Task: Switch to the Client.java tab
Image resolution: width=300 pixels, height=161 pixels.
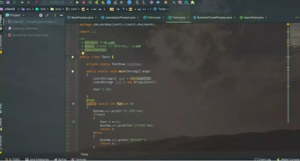Action: coord(153,17)
